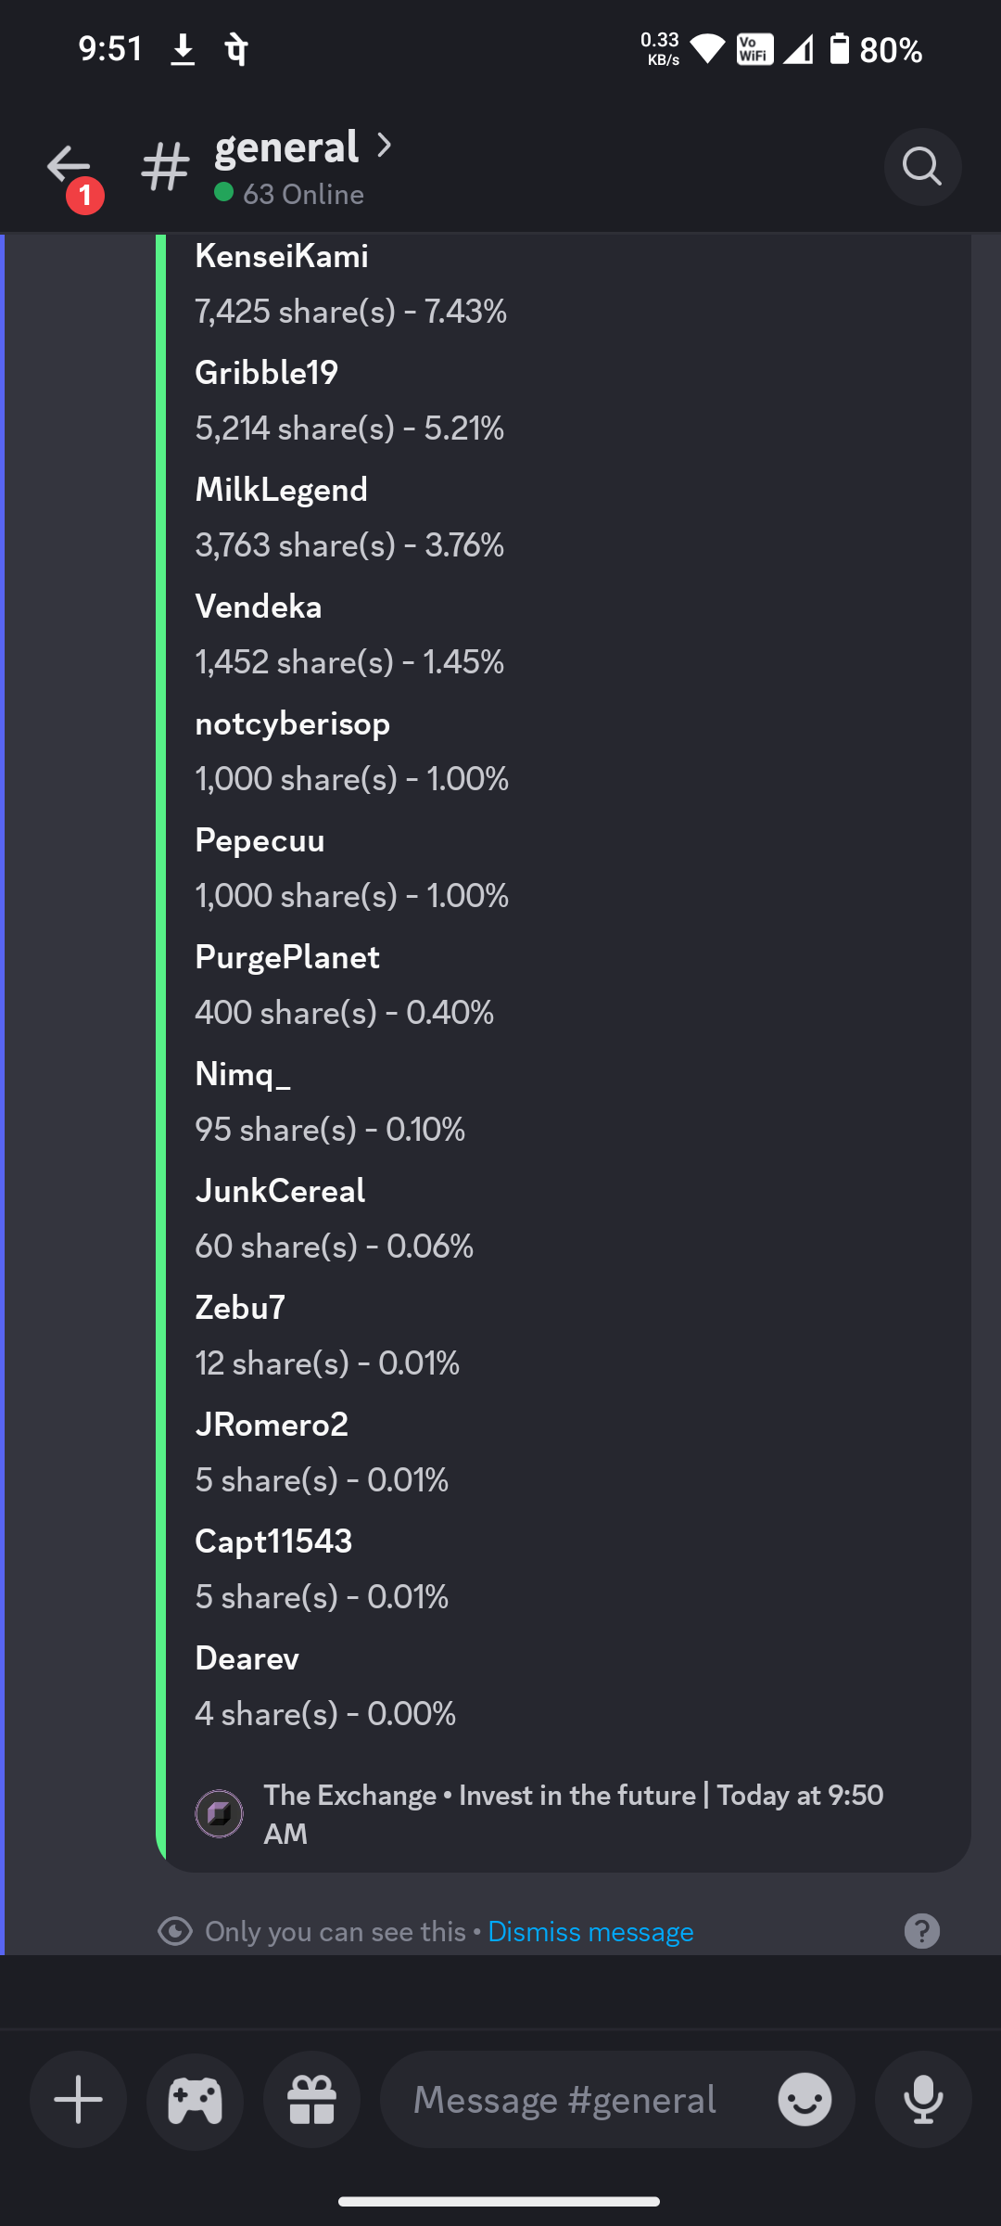Tap the WiFi status bar icon
Viewport: 1001px width, 2226px height.
pyautogui.click(x=707, y=49)
